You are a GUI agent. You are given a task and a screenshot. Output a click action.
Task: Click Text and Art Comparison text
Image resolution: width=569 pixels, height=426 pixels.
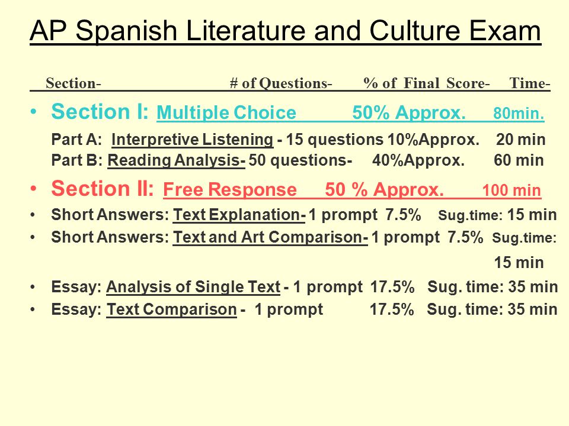(270, 237)
